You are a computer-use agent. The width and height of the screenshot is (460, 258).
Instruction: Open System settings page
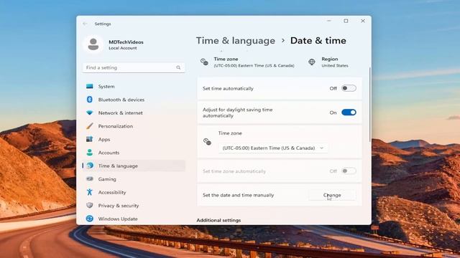(x=134, y=86)
